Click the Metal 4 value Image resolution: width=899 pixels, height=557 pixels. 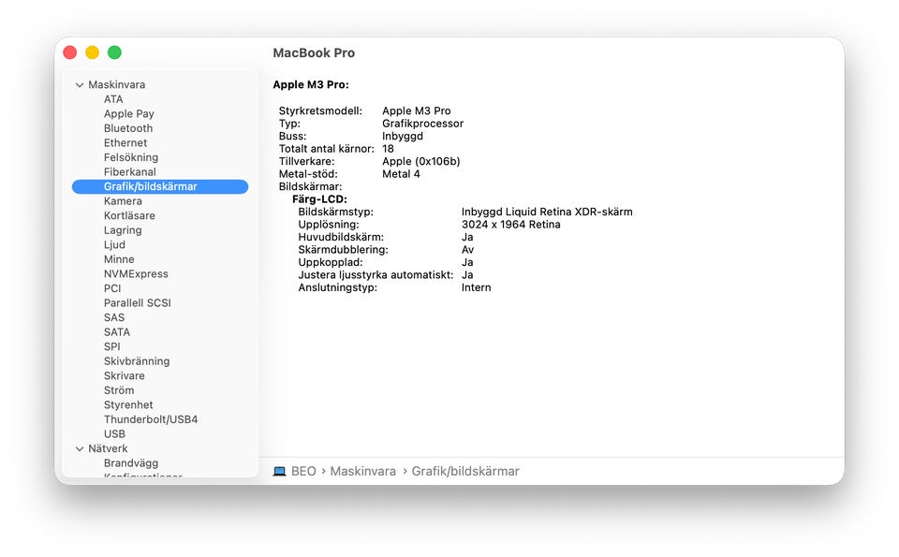[x=401, y=173]
